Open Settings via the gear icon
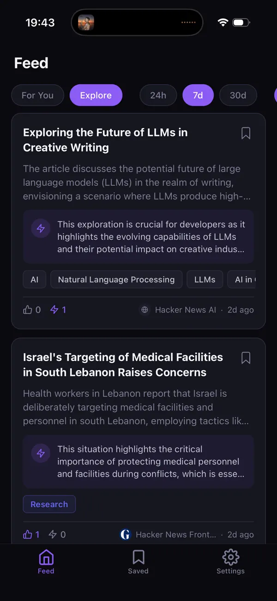277x601 pixels. [230, 557]
